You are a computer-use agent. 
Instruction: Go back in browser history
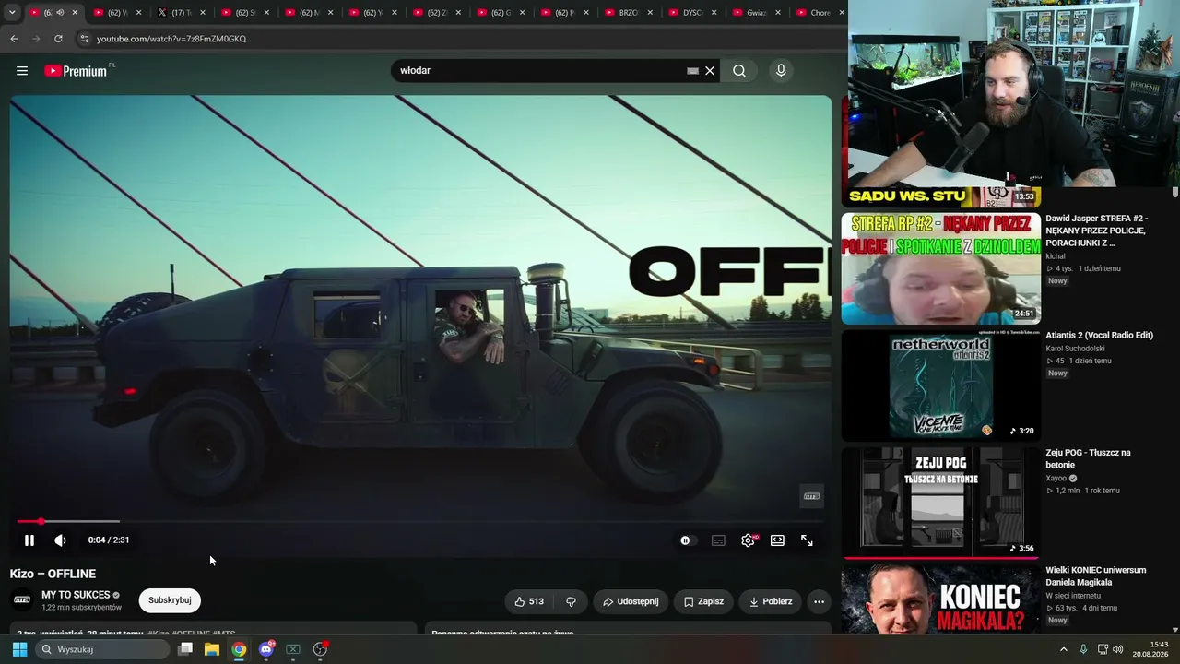(14, 39)
